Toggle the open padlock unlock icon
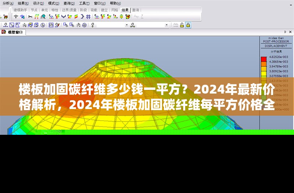Image resolution: width=294 pixels, height=193 pixels. coord(182,25)
